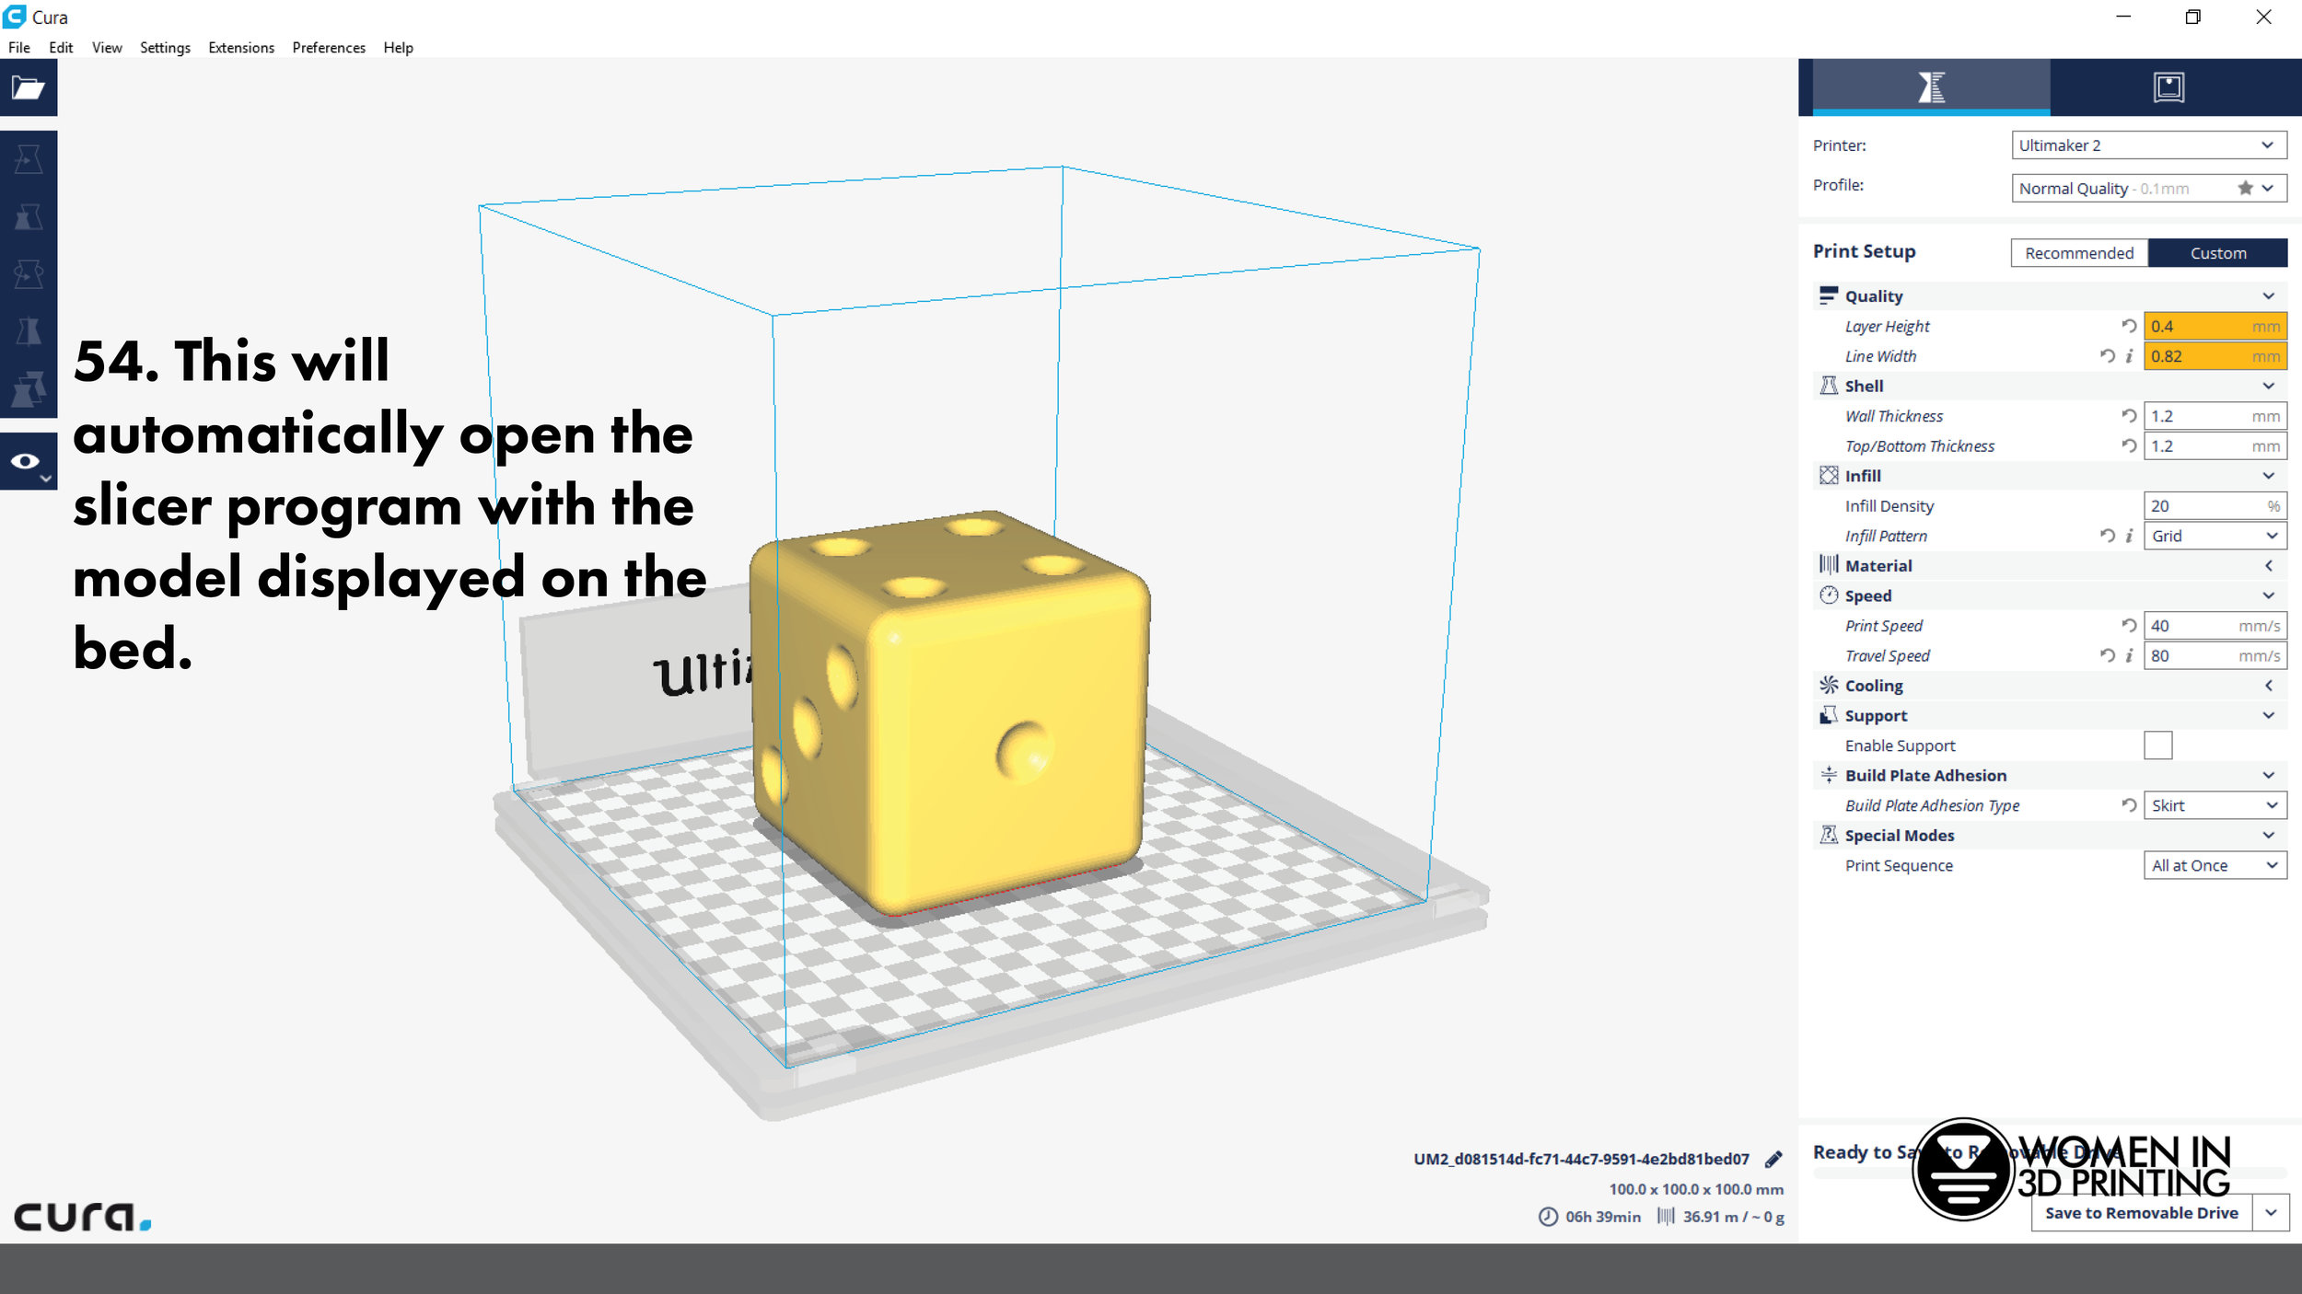Click the Ultimaker 2 printer dropdown
The height and width of the screenshot is (1294, 2302).
2143,145
